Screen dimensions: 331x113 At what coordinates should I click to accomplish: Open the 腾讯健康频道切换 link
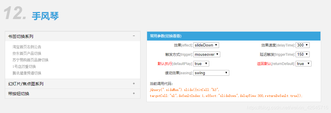pos(27,73)
